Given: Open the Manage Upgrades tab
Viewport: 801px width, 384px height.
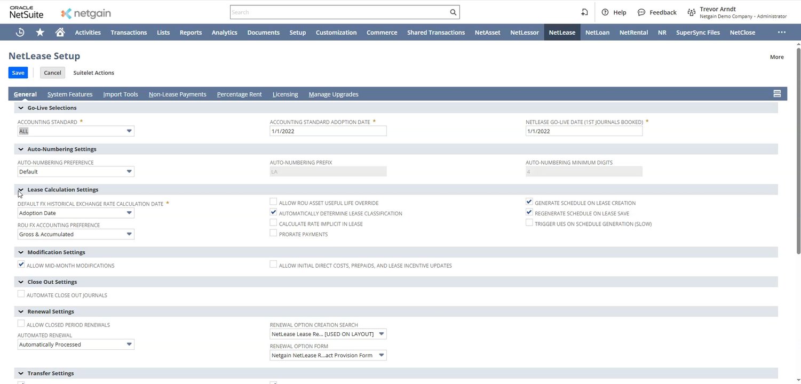Looking at the screenshot, I should pos(334,94).
